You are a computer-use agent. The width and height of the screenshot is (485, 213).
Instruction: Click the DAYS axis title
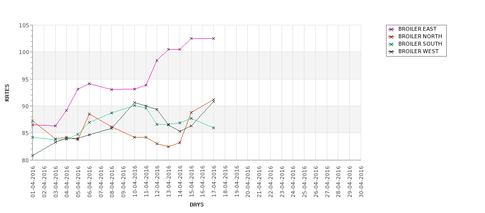pyautogui.click(x=196, y=205)
